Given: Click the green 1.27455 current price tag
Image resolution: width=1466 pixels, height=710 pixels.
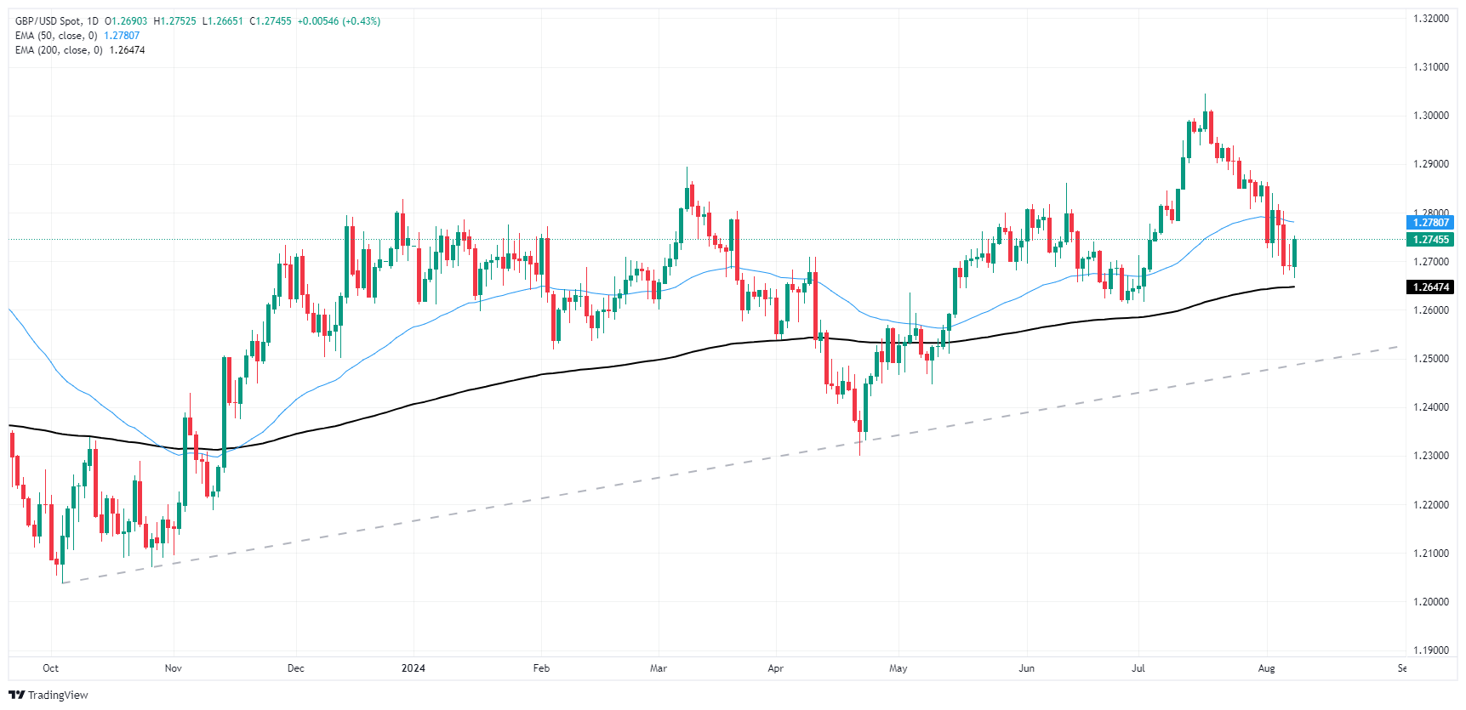Looking at the screenshot, I should [x=1430, y=240].
